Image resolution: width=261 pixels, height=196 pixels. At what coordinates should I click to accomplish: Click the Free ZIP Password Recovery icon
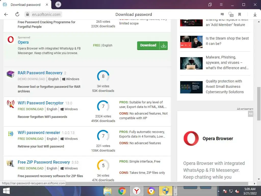coord(10,163)
